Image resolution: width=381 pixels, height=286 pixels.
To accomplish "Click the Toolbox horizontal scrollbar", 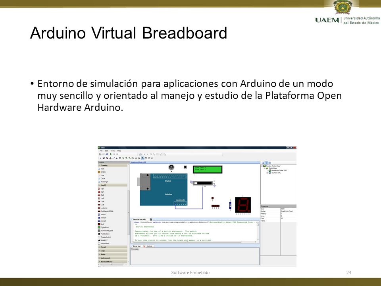I will tap(112, 265).
